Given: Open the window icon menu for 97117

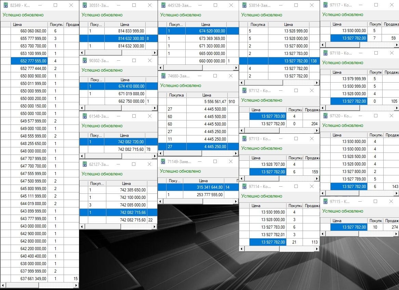Looking at the screenshot, I should (325, 5).
